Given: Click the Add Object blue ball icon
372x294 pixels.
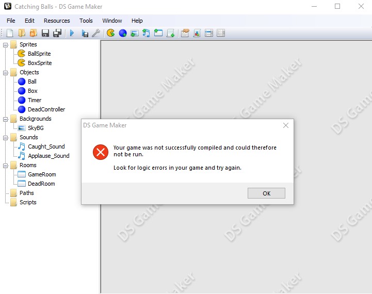Looking at the screenshot, I should point(123,33).
